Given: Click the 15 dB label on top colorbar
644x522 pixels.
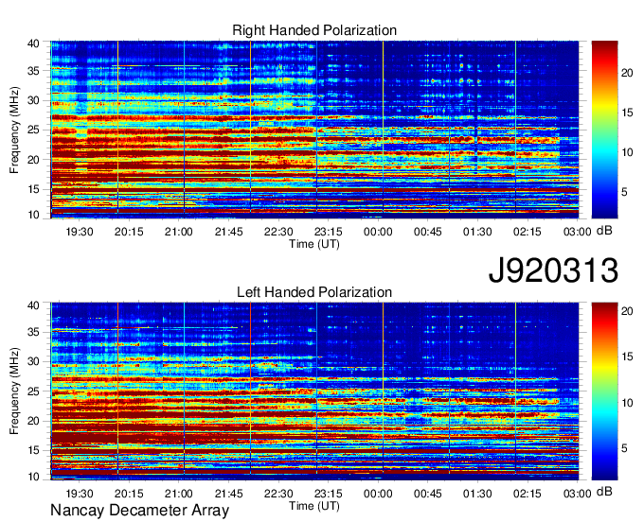Looking at the screenshot, I should click(x=627, y=113).
